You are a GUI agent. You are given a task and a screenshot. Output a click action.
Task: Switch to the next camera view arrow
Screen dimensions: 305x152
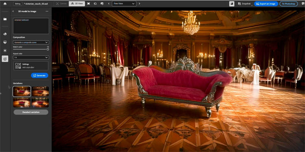[139, 4]
